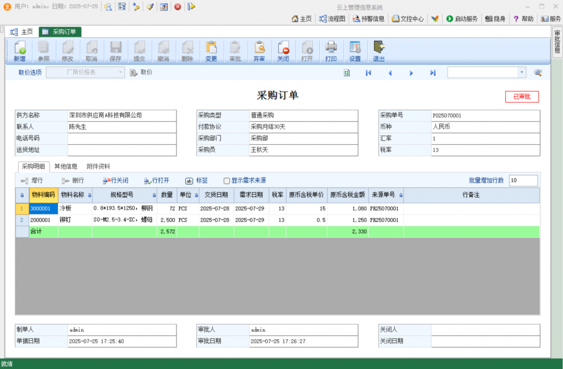Click the key icon in the title bar
563x369 pixels.
(x=136, y=7)
